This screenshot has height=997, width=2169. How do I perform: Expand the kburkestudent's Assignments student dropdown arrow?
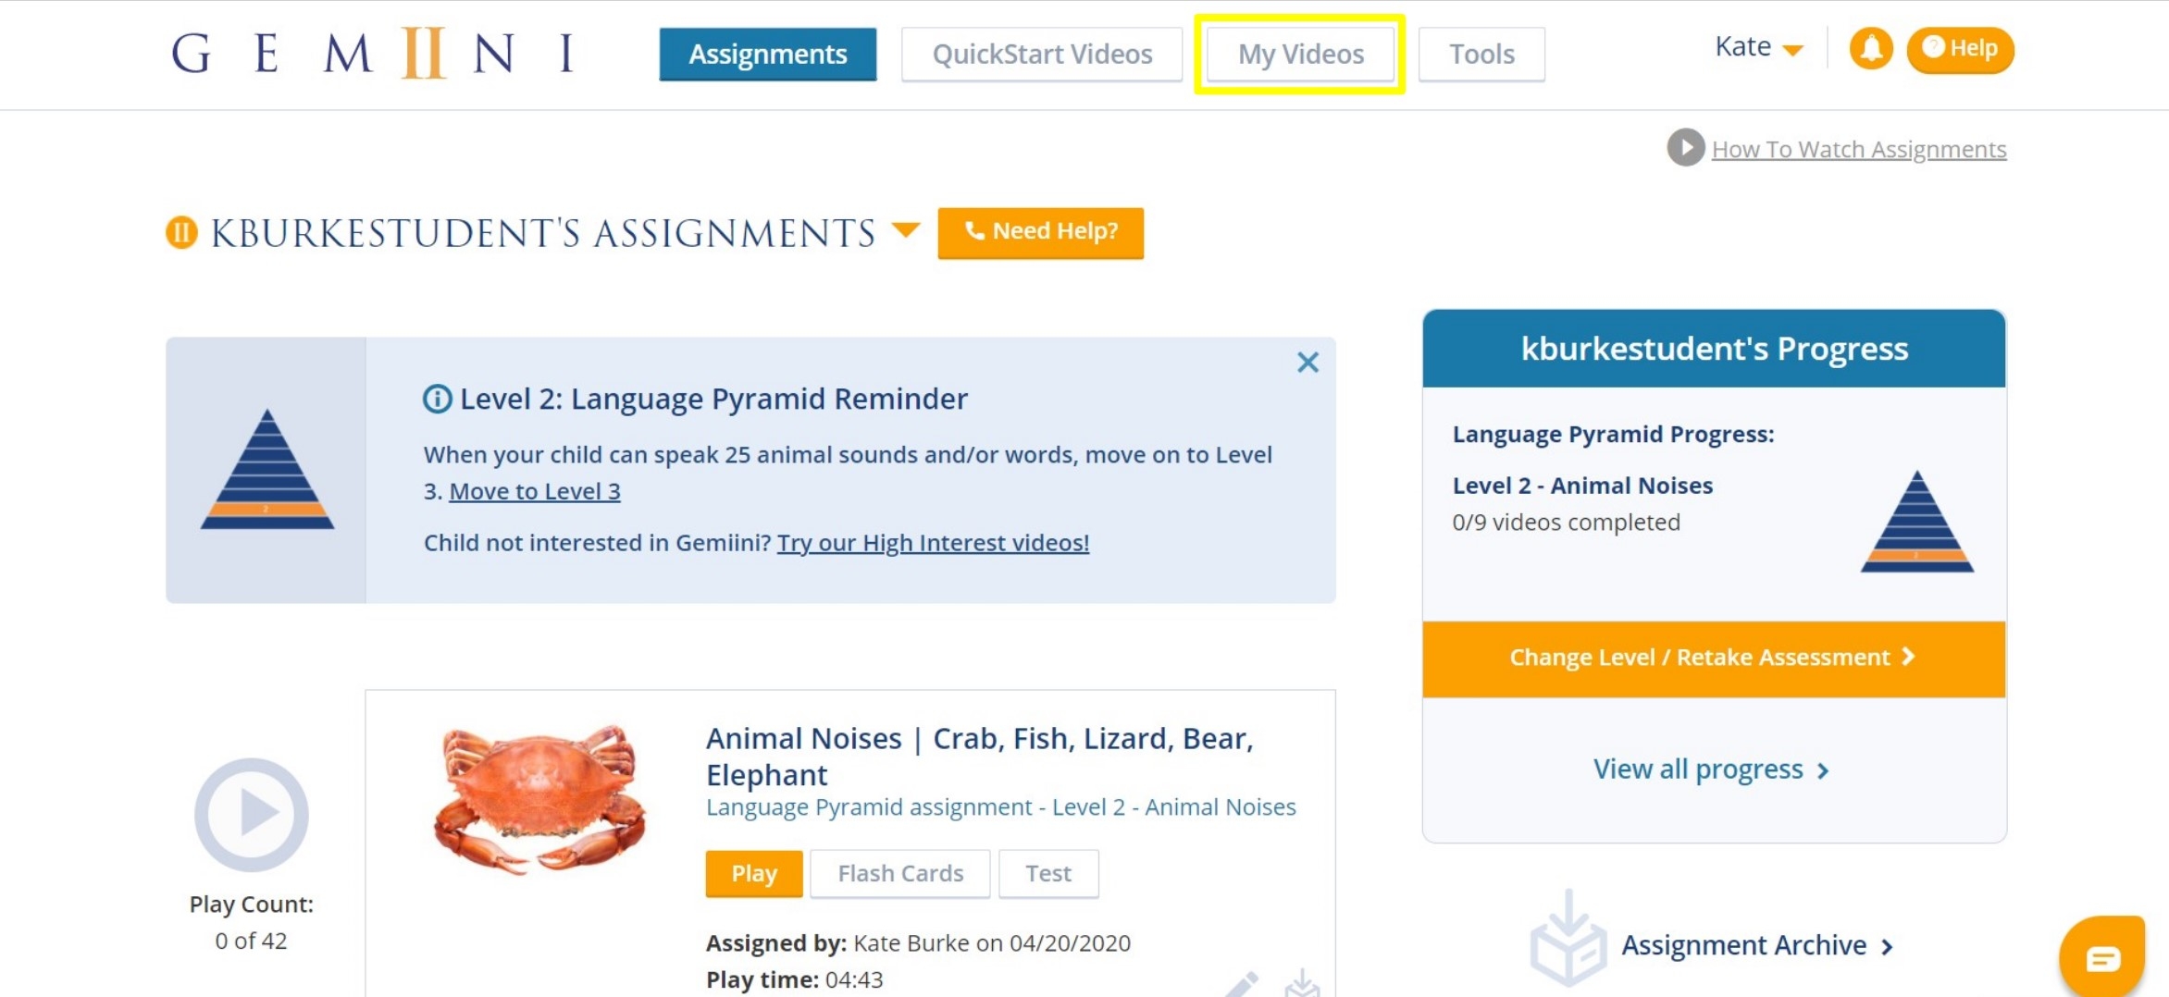[x=906, y=229]
